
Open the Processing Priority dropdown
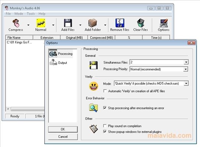[x=186, y=69]
